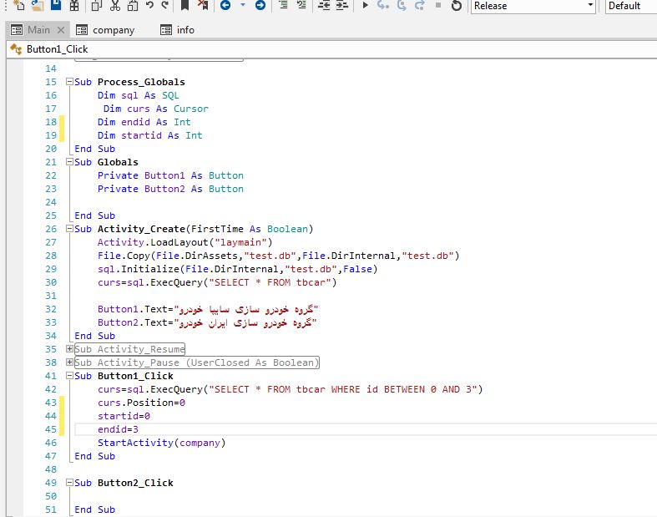Click the Restart circular arrow icon
The width and height of the screenshot is (657, 517).
coord(457,6)
